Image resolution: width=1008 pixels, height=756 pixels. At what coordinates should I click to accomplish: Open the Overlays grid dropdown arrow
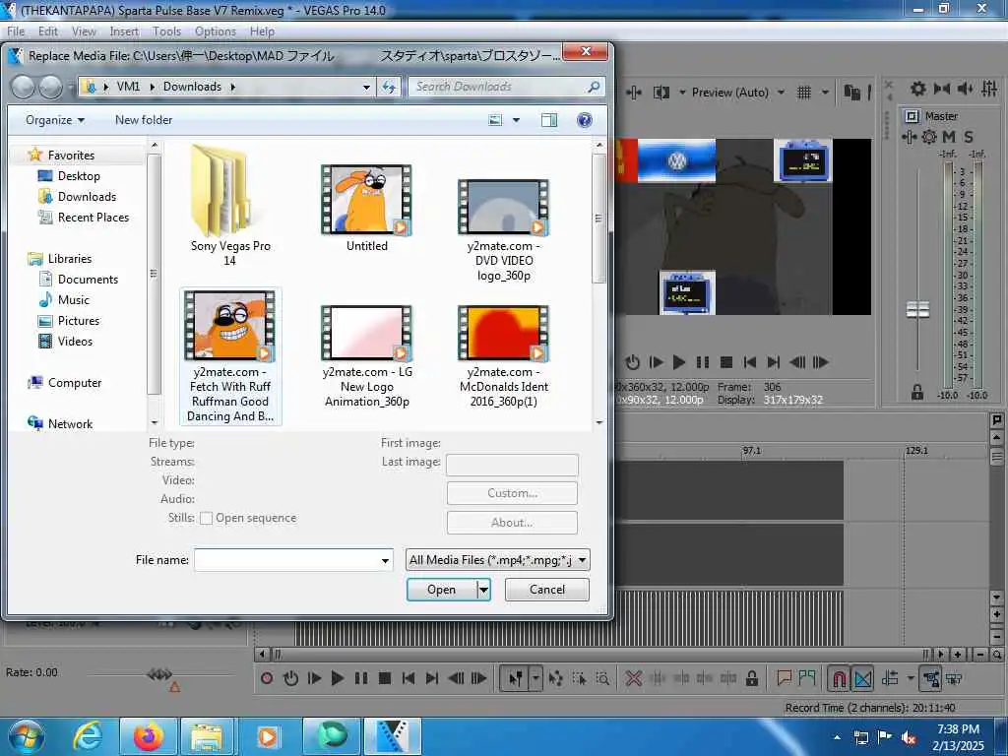825,93
